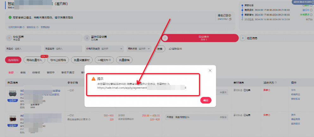Click the 商品批量导入 button
The width and height of the screenshot is (314, 137).
[34, 60]
